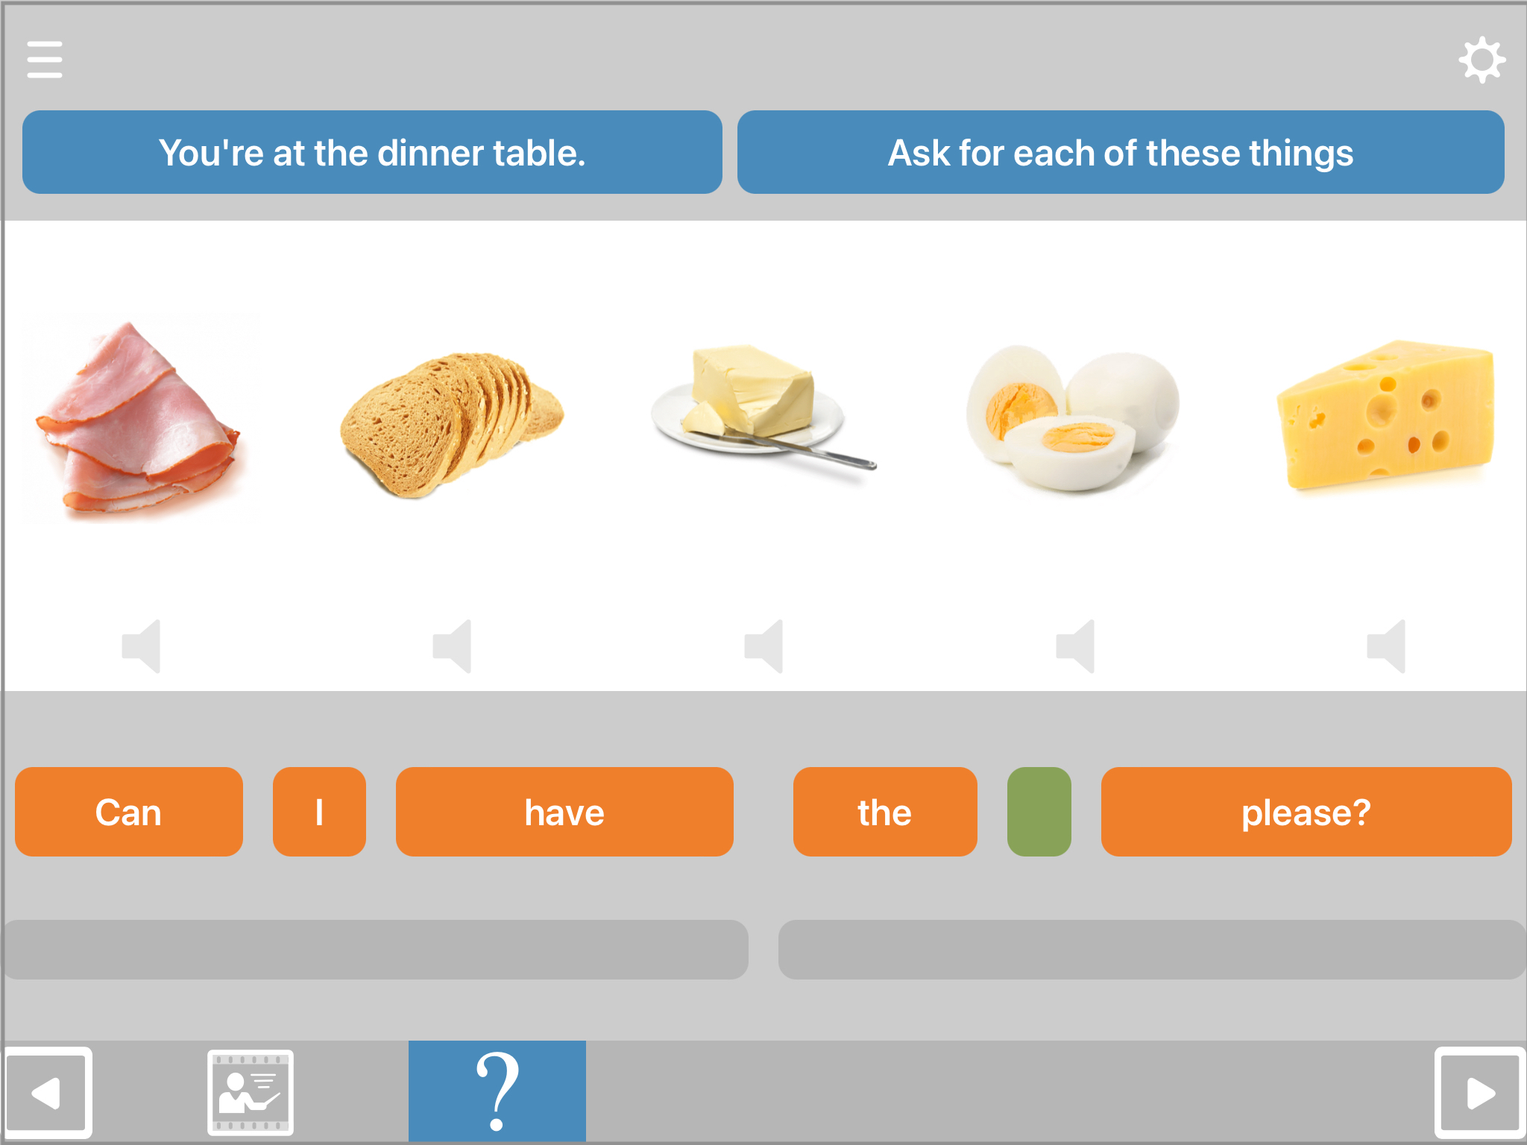The height and width of the screenshot is (1145, 1527).
Task: Click the "You're at the dinner table." banner
Action: pos(372,153)
